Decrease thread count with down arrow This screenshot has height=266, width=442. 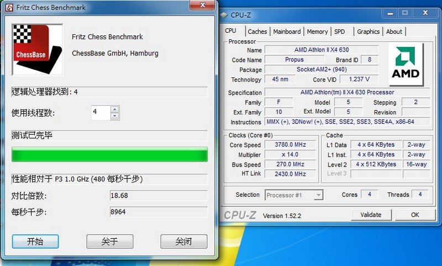pyautogui.click(x=115, y=116)
